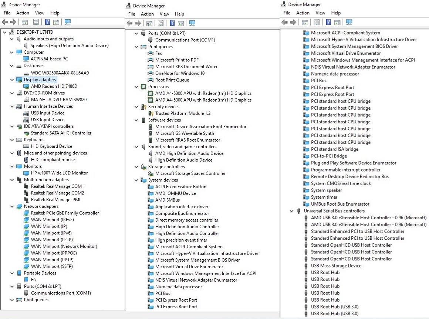Click the scan hardware icon in the middle window toolbar

point(192,23)
